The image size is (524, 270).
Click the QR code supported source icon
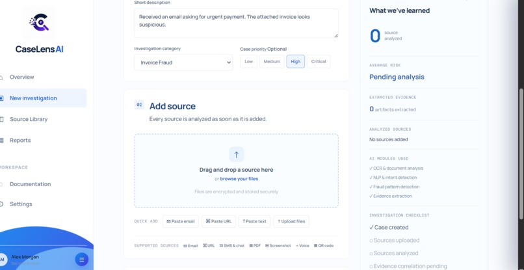pos(315,246)
